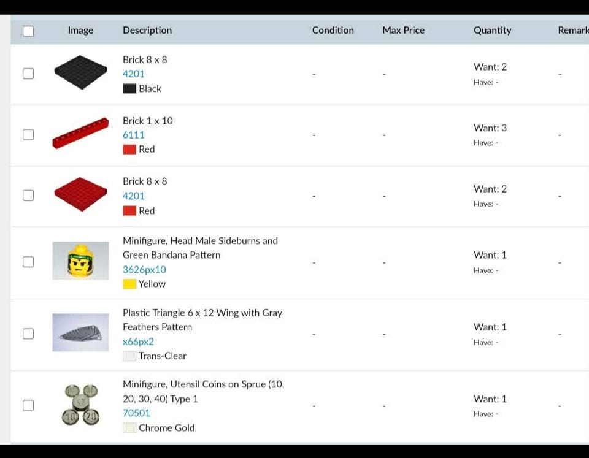
Task: Open part link 3626px10
Action: [x=144, y=270]
